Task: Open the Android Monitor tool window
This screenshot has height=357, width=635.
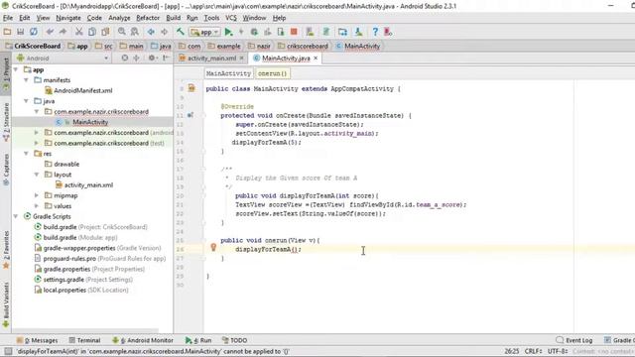Action: pos(143,340)
